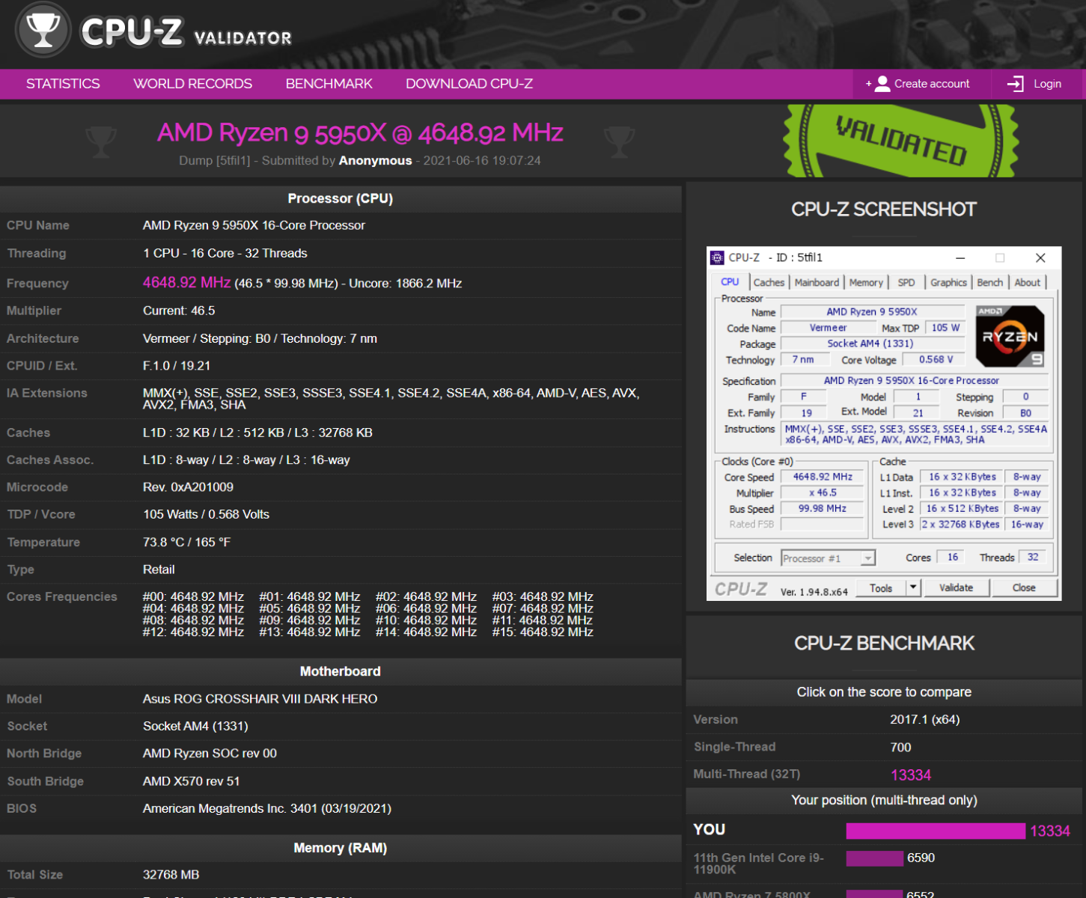The height and width of the screenshot is (898, 1086).
Task: Click the Max TDP 105 W field
Action: [945, 328]
